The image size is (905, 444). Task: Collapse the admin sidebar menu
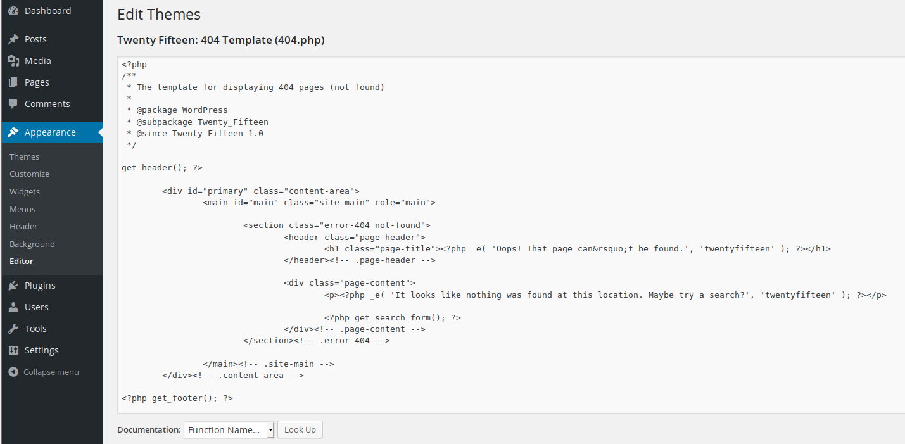(43, 372)
